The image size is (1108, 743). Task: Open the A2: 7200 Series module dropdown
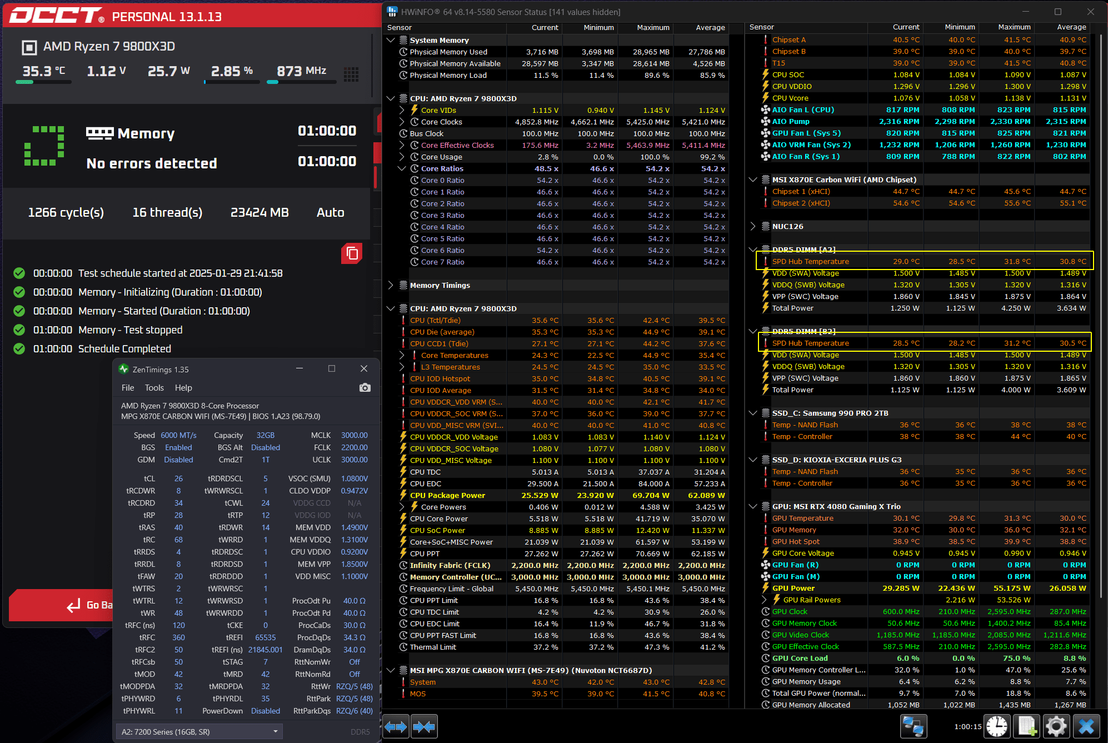[199, 732]
